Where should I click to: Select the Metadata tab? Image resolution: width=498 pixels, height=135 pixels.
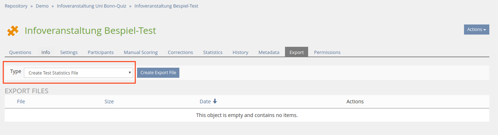[269, 52]
